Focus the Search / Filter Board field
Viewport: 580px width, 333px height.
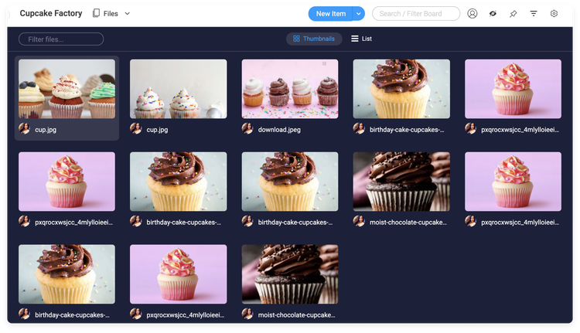[x=416, y=14]
